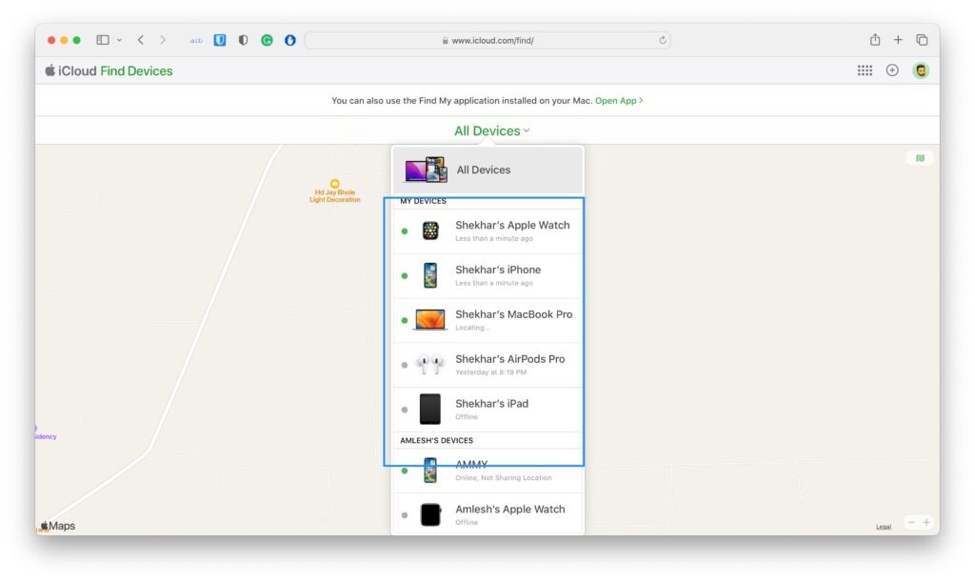The width and height of the screenshot is (975, 582).
Task: Reload the iCloud page
Action: (x=663, y=40)
